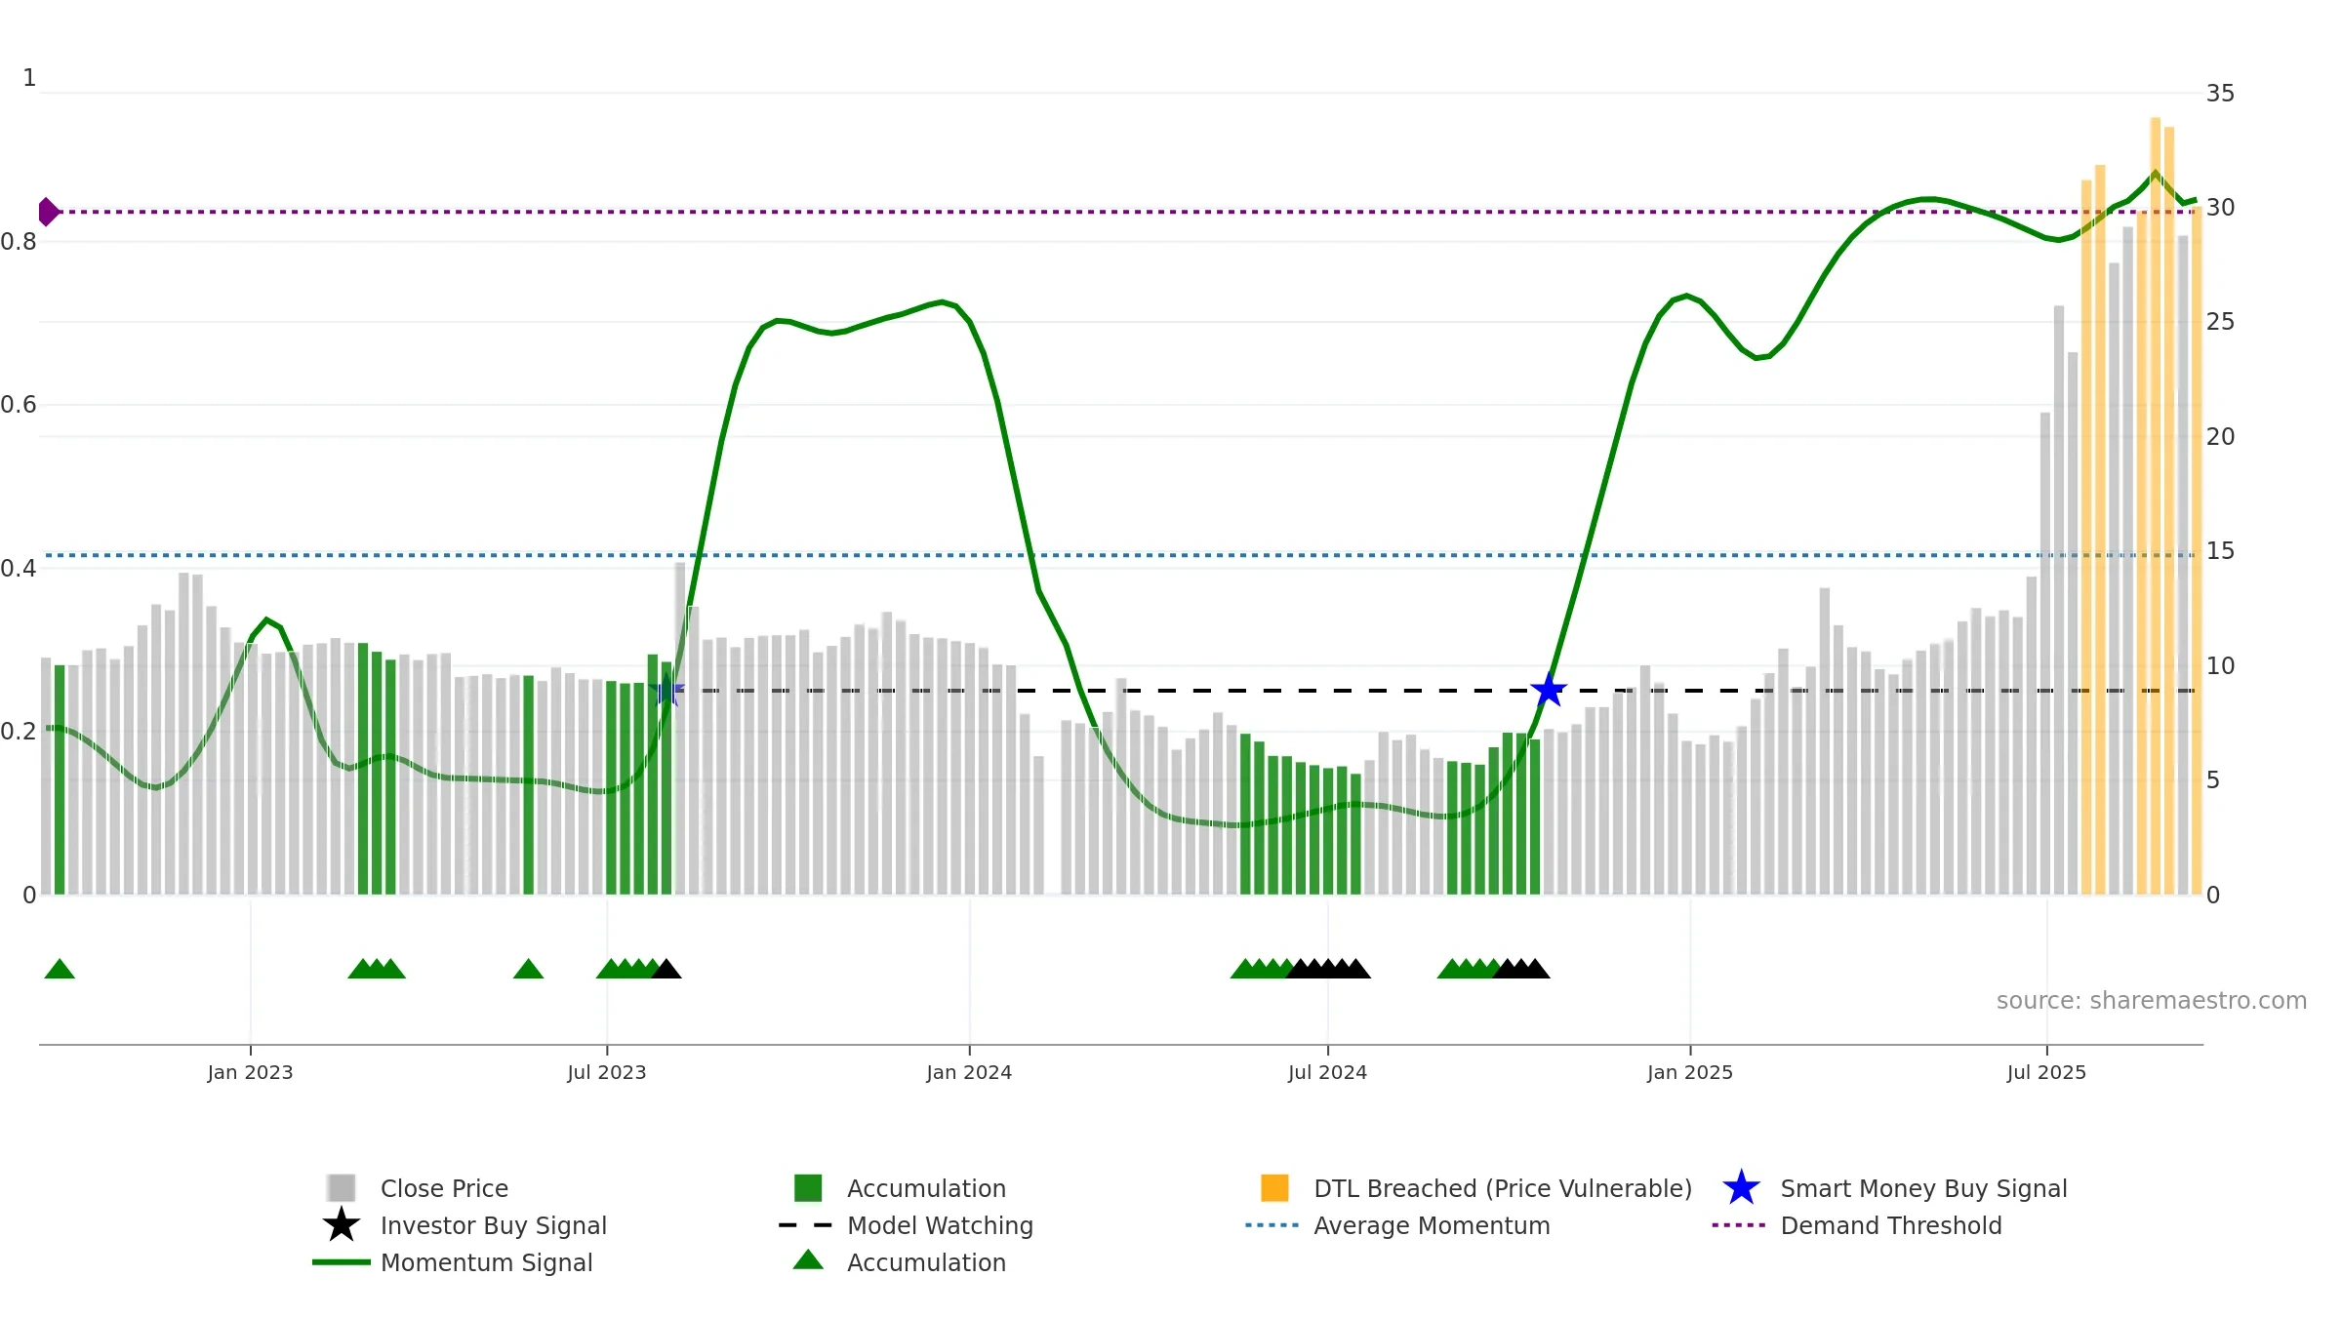Toggle Close Price legend label
2342x1317 pixels.
tap(444, 1188)
